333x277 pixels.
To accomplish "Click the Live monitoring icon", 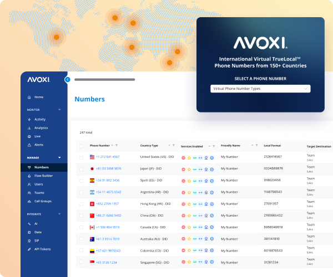I will tap(29, 136).
